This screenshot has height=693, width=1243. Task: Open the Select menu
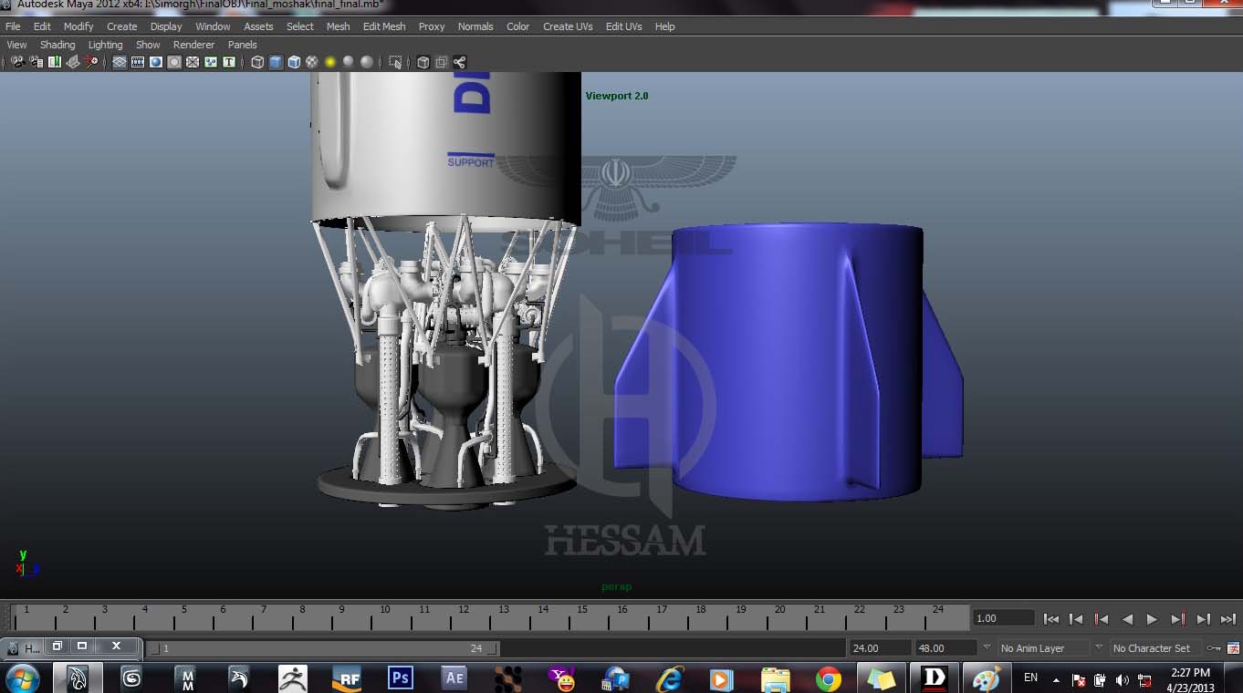(x=300, y=26)
